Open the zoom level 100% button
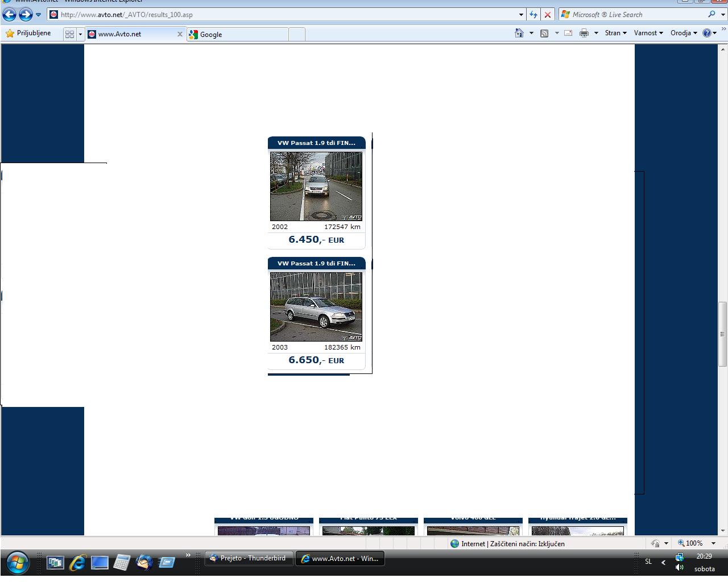The height and width of the screenshot is (582, 728). pyautogui.click(x=690, y=543)
